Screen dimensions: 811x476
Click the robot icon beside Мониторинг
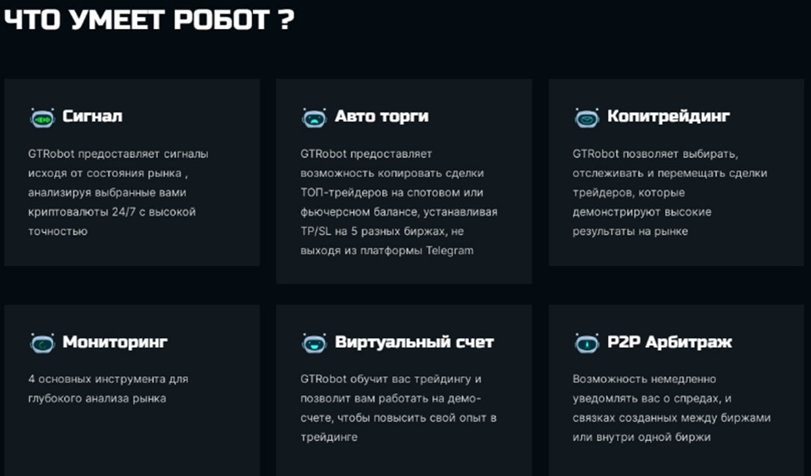[x=42, y=342]
